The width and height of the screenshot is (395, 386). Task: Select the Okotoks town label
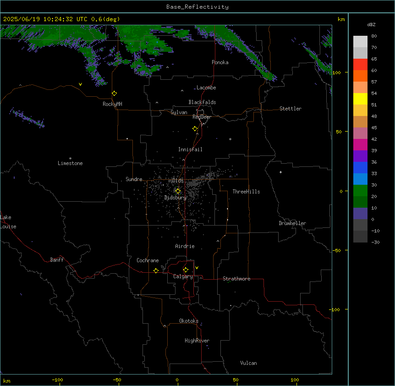[x=189, y=321]
